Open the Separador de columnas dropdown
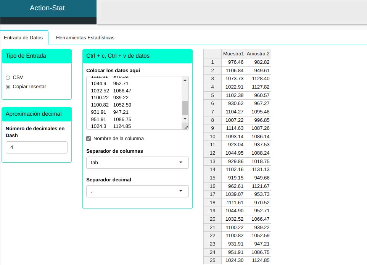Viewport: 367px width, 265px height. 137,162
